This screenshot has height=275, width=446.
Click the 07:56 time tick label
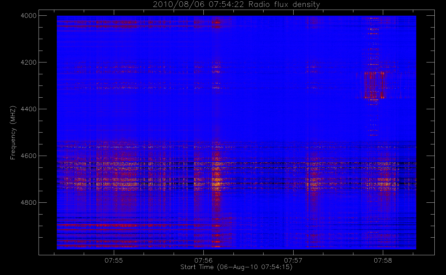(203, 260)
